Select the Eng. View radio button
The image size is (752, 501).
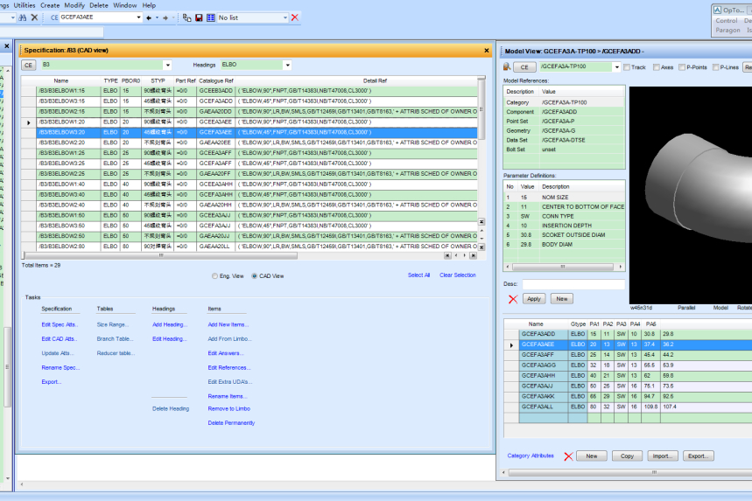(x=215, y=275)
